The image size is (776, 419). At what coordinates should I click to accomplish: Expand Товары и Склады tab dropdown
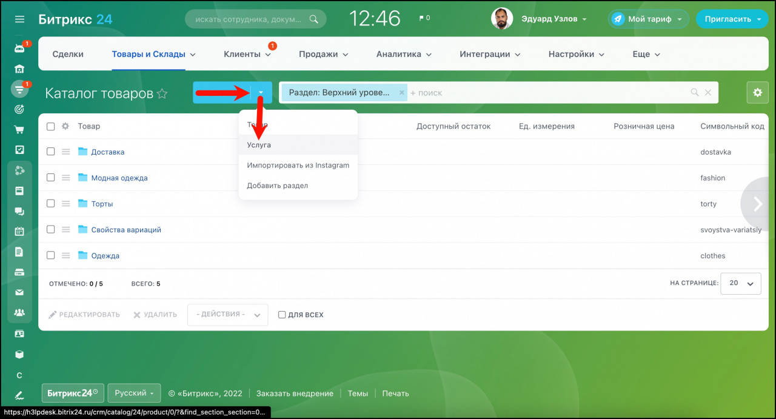pos(193,55)
